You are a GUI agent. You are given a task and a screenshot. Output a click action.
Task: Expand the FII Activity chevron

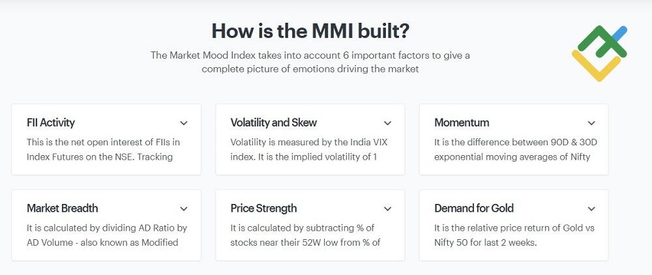tap(184, 123)
